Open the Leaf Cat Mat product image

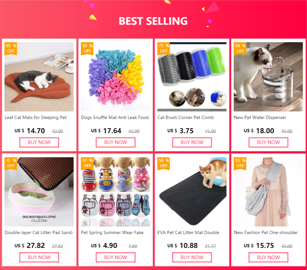[x=39, y=77]
